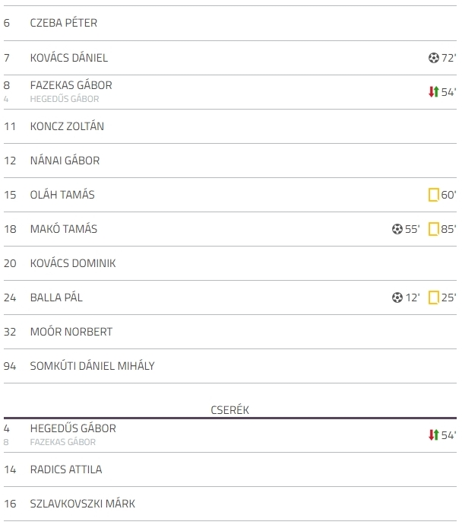The height and width of the screenshot is (525, 462).
Task: Click Balla Pál's 25' yellow card icon
Action: tap(434, 297)
